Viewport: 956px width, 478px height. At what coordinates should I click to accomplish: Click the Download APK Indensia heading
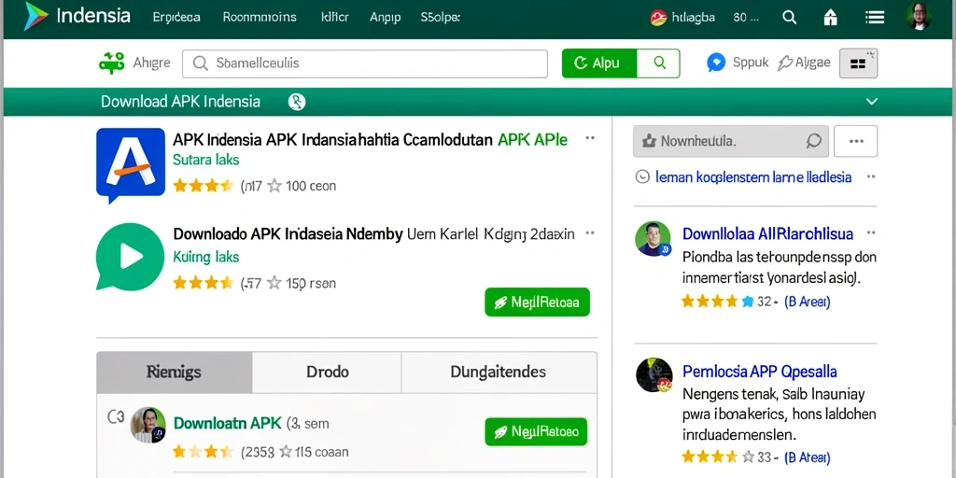180,102
